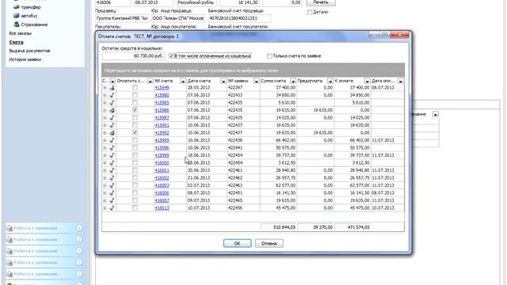Viewport: 507px width, 285px height.
Task: Check 'Детали' checkbox in background window
Action: [x=310, y=12]
